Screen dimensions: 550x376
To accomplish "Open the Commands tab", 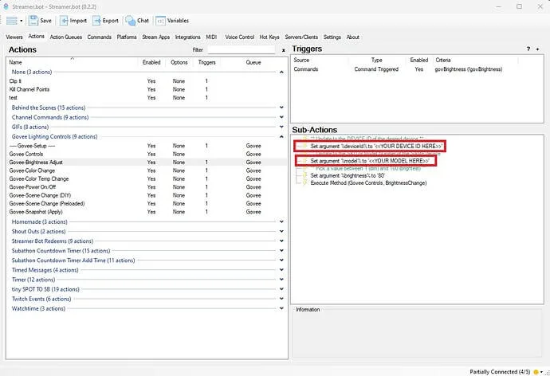I will 100,37.
